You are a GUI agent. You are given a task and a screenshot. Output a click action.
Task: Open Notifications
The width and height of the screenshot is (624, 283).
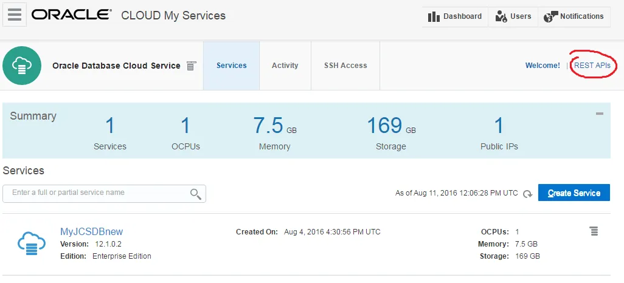coord(574,16)
